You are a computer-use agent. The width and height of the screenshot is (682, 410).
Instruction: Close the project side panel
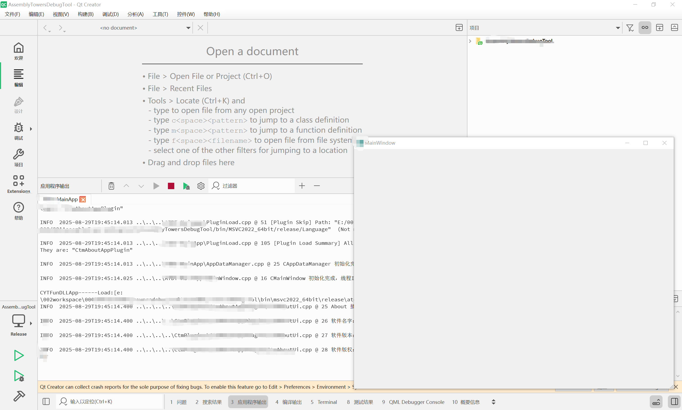coord(674,28)
